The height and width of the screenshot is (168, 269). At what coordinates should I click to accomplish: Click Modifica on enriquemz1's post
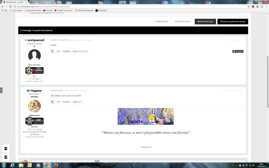[x=66, y=51]
